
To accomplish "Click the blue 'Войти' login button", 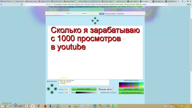I will click(102, 13).
